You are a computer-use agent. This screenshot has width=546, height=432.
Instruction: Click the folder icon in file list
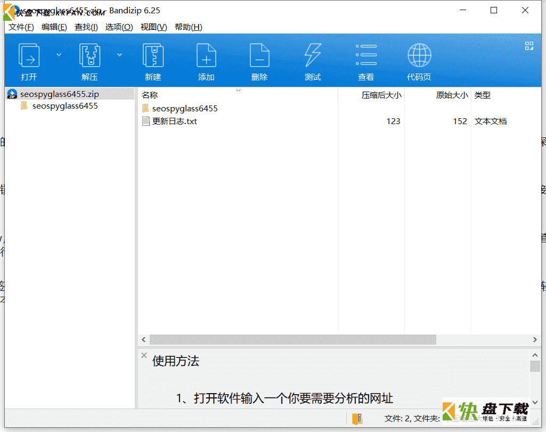point(145,108)
